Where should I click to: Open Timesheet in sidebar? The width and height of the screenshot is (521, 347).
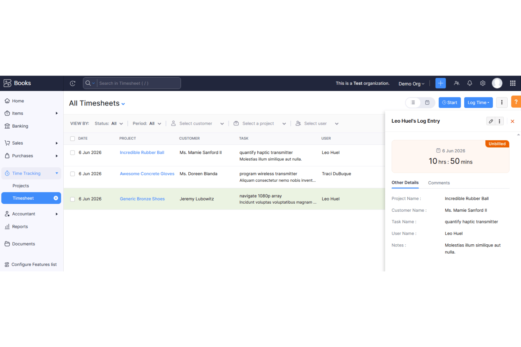[x=23, y=198]
